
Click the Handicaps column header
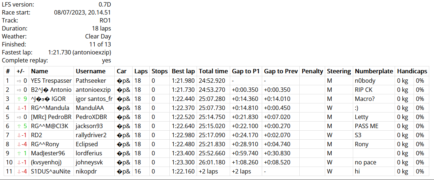[412, 71]
